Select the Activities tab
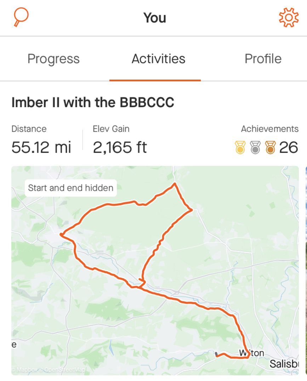Viewport: 307px width, 381px height. [158, 59]
